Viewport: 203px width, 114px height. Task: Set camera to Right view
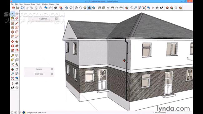pyautogui.click(x=112, y=8)
